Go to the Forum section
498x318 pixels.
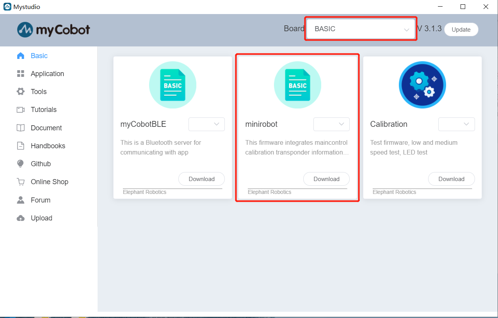[41, 200]
